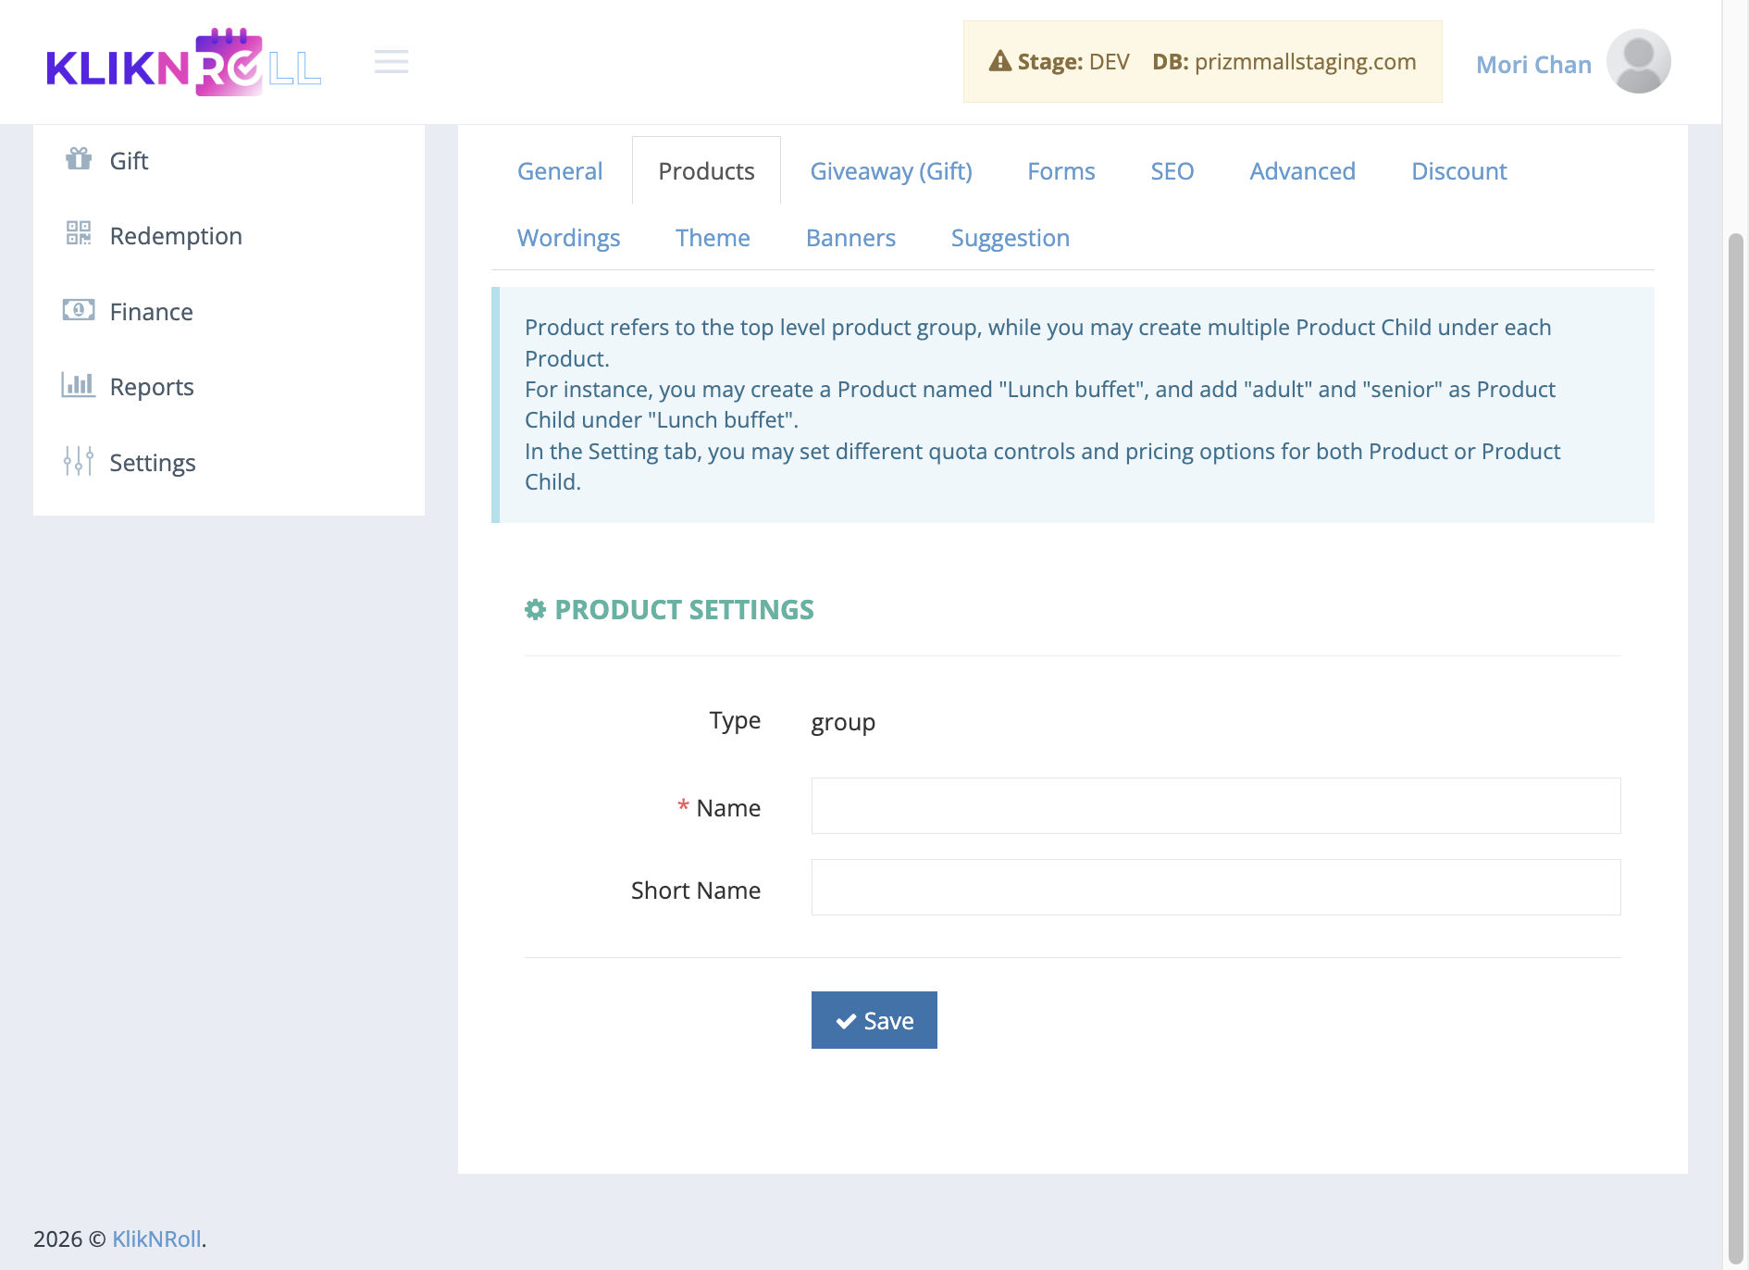Click the Reports bar chart icon
This screenshot has width=1749, height=1270.
[x=79, y=384]
